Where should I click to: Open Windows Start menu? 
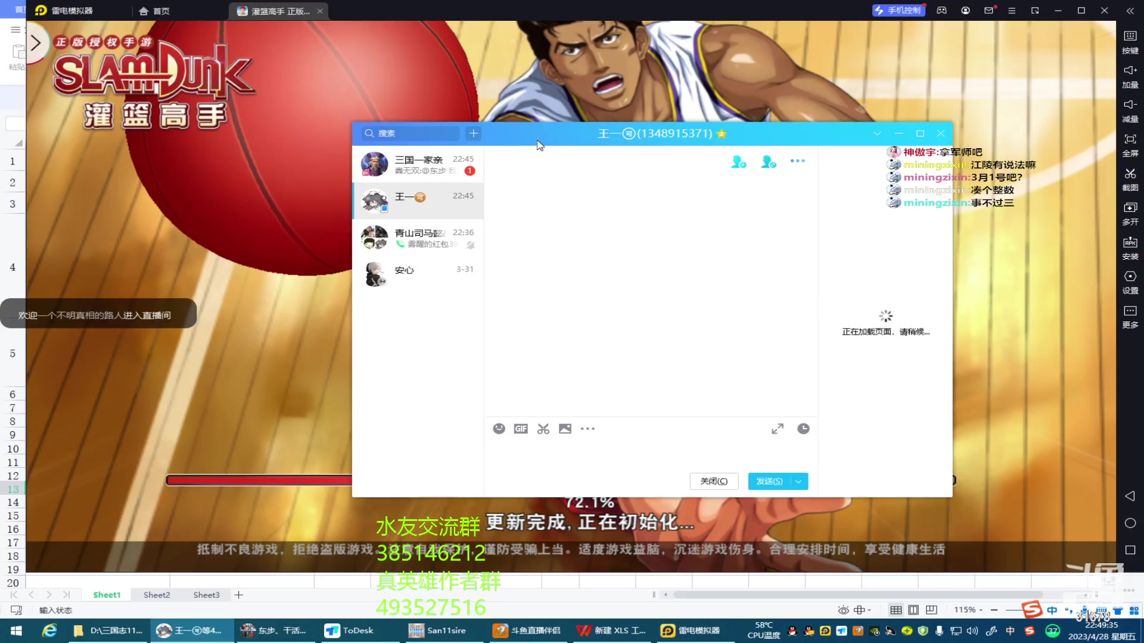click(x=16, y=630)
